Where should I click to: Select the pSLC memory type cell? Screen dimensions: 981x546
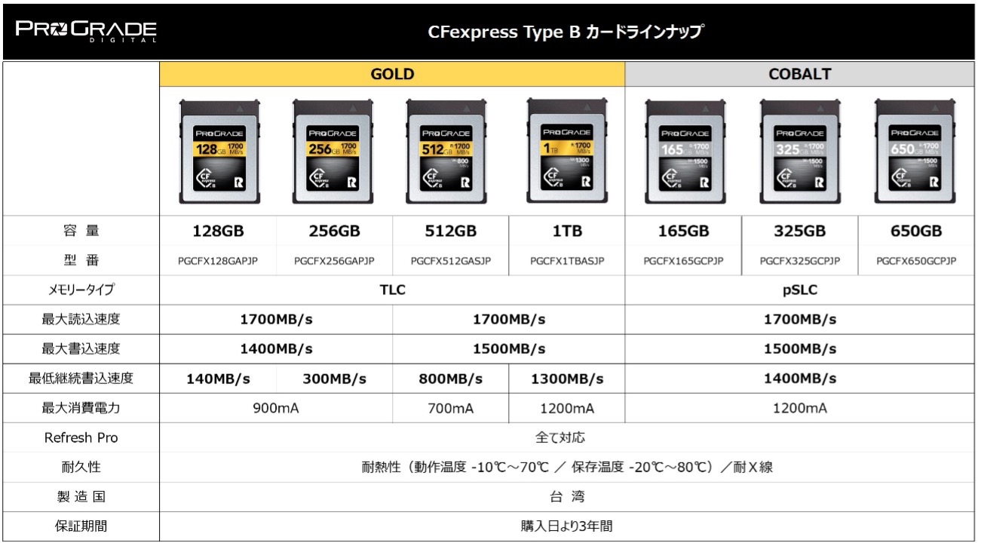(801, 290)
